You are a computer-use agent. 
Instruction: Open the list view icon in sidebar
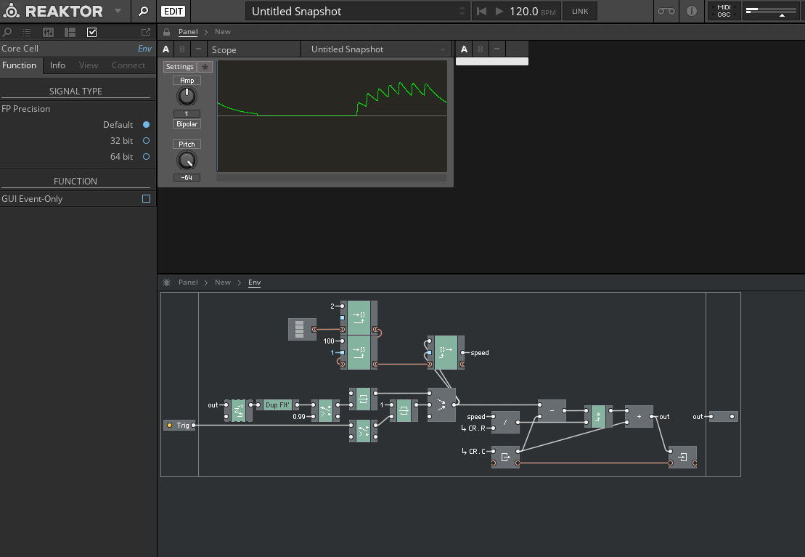tap(27, 32)
